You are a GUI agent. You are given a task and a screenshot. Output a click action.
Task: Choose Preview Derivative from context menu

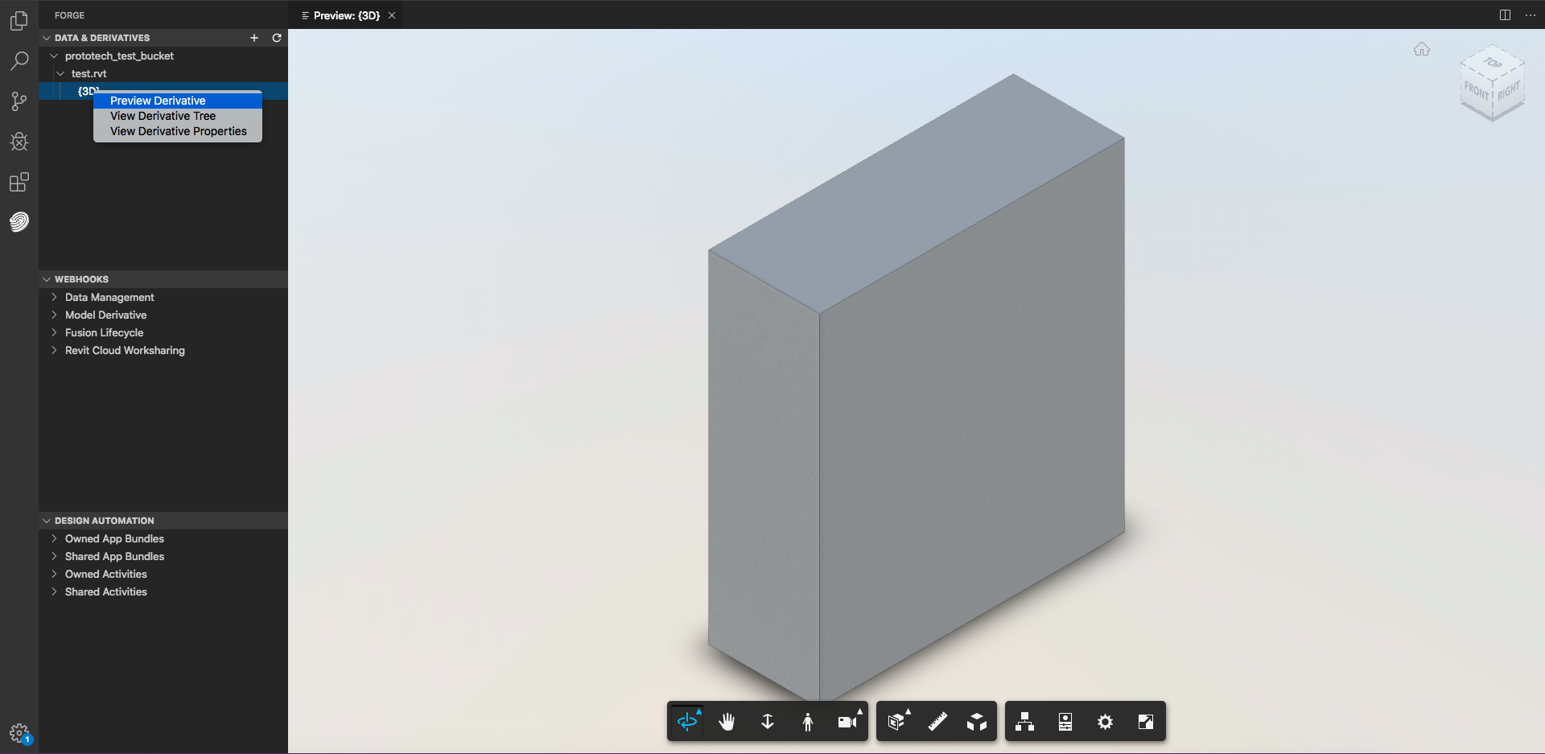point(178,101)
